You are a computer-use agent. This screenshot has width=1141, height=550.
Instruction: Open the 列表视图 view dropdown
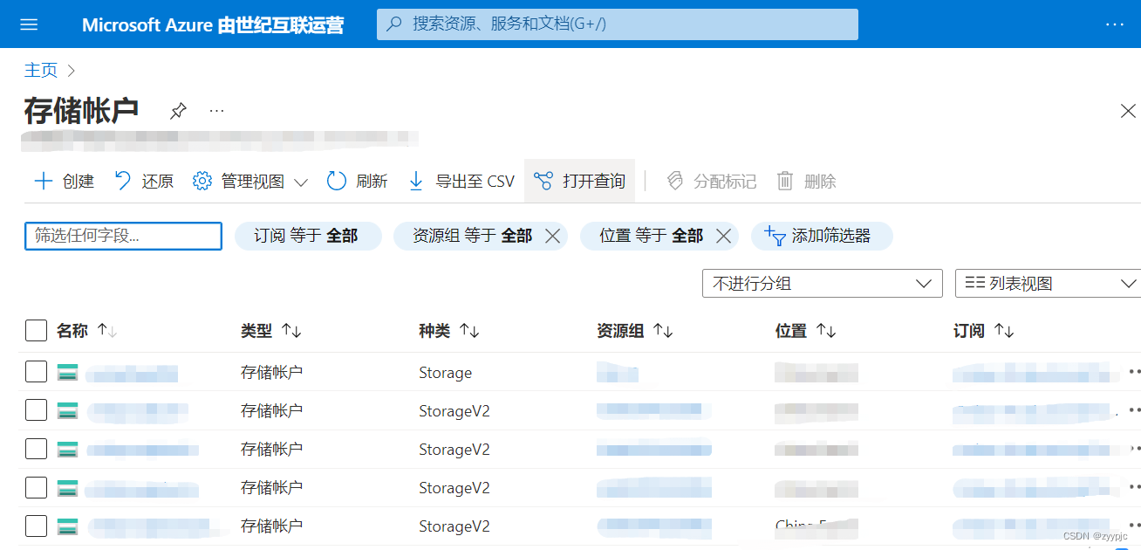pos(1049,283)
